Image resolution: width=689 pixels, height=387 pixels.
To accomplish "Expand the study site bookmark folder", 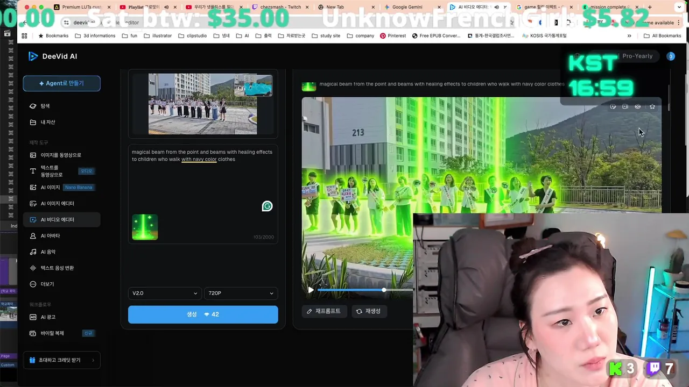I will tap(326, 35).
